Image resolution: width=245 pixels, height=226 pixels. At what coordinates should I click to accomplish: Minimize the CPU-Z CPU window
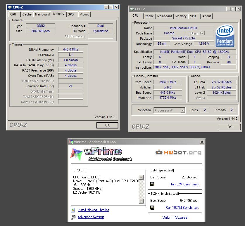tap(228, 9)
